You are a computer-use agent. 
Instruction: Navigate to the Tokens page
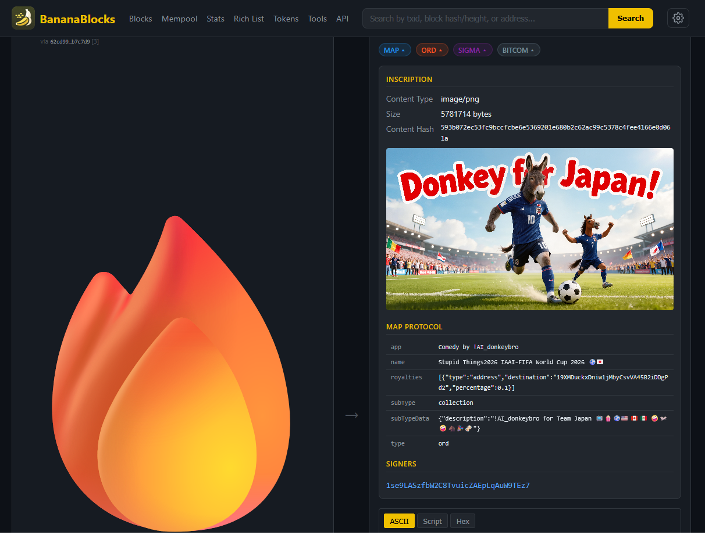pos(286,19)
